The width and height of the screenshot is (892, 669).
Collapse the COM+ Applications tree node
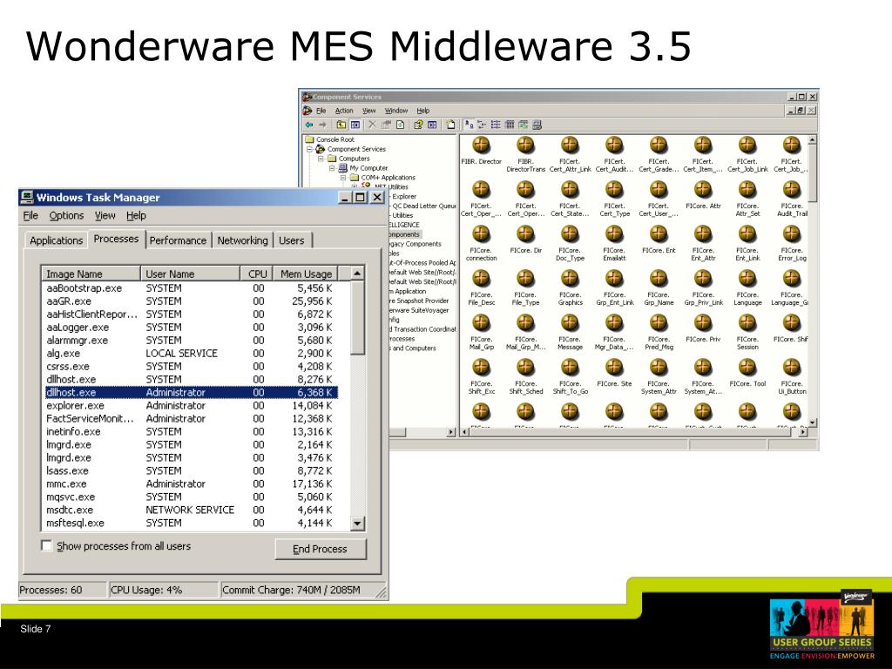pyautogui.click(x=343, y=178)
